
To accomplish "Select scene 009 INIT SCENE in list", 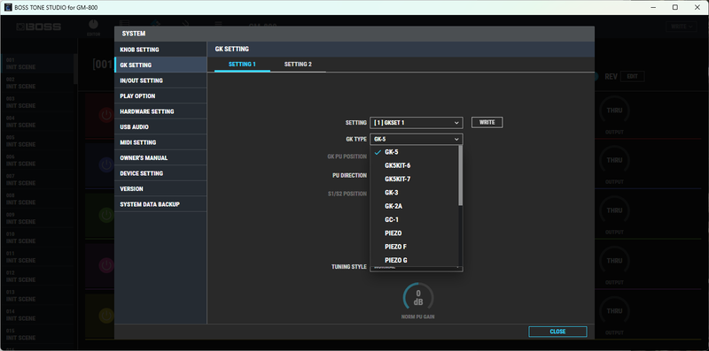I will point(37,218).
